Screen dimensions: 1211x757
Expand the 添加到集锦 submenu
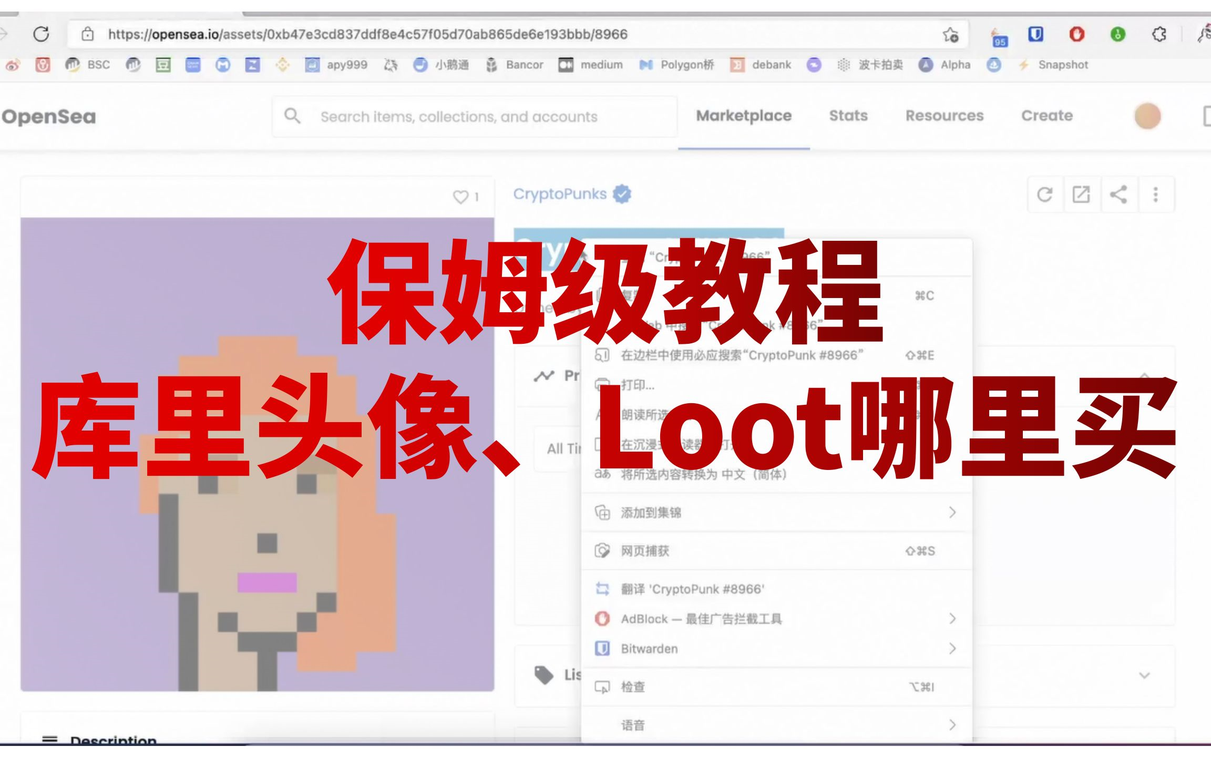(776, 513)
